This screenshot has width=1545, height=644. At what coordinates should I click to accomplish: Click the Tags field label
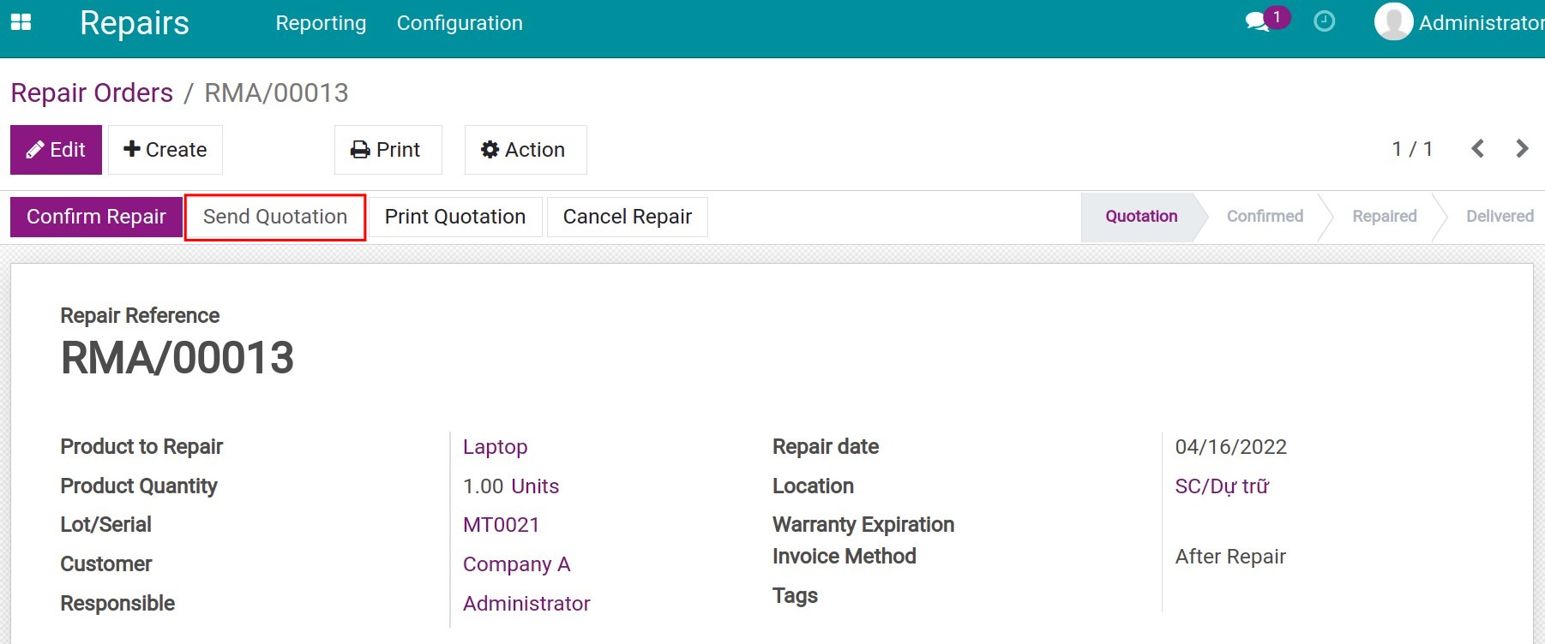coord(795,596)
